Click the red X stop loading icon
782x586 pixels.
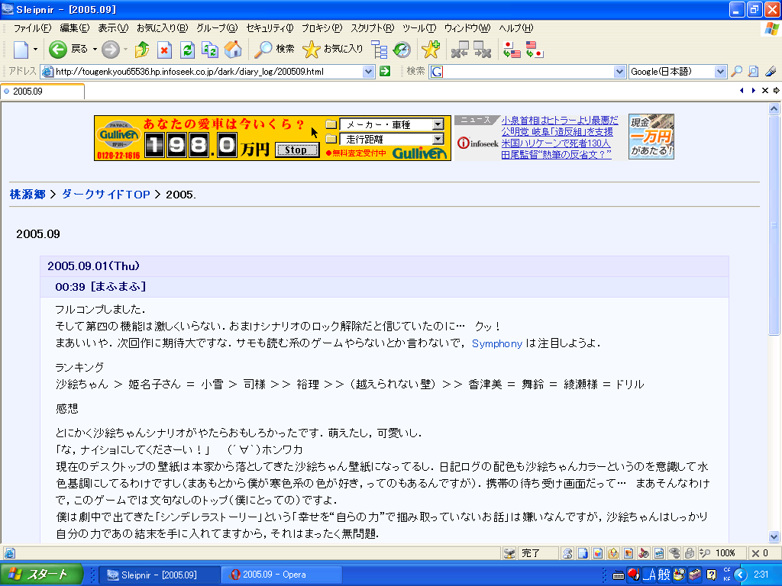point(164,50)
